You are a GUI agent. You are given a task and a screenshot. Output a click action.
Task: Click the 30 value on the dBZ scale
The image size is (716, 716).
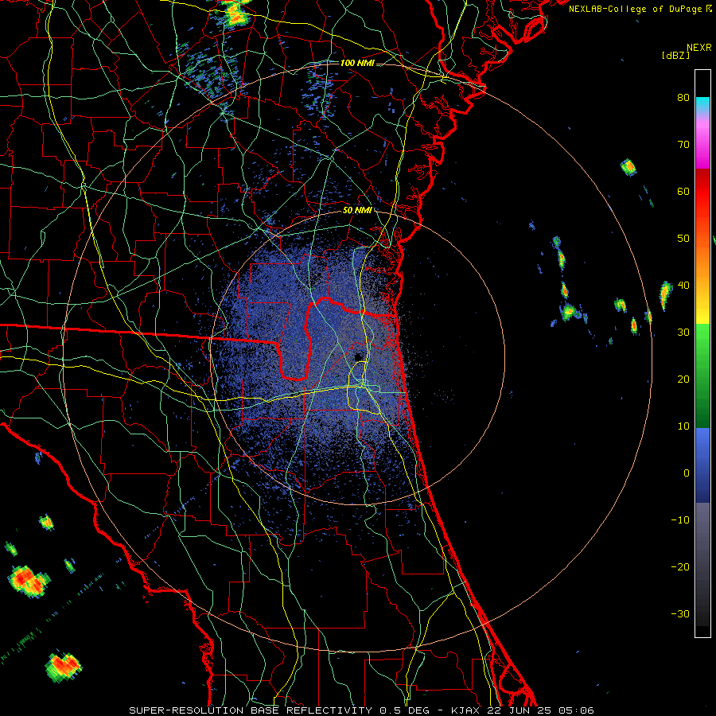click(x=683, y=332)
